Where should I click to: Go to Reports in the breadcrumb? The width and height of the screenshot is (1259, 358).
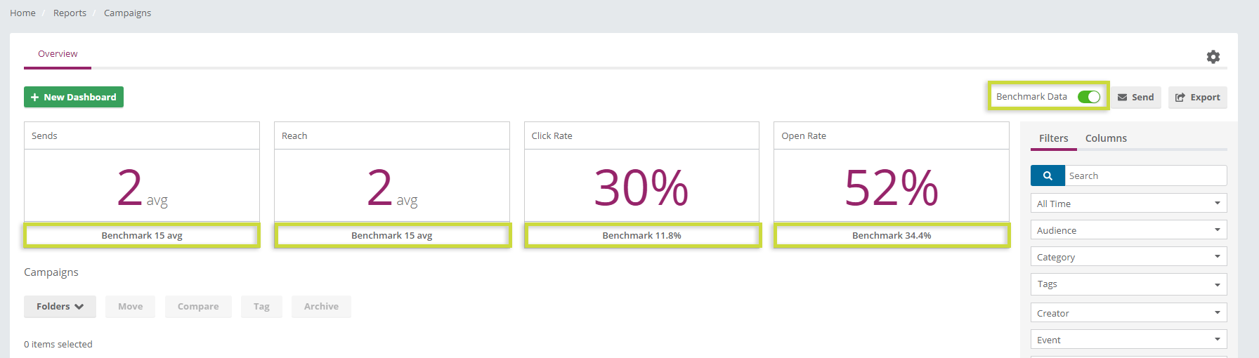[x=70, y=13]
